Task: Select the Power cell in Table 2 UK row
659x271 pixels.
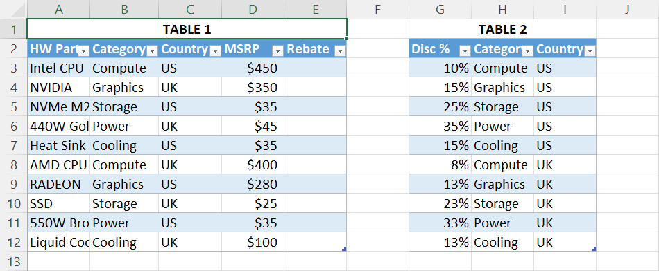Action: [x=503, y=223]
